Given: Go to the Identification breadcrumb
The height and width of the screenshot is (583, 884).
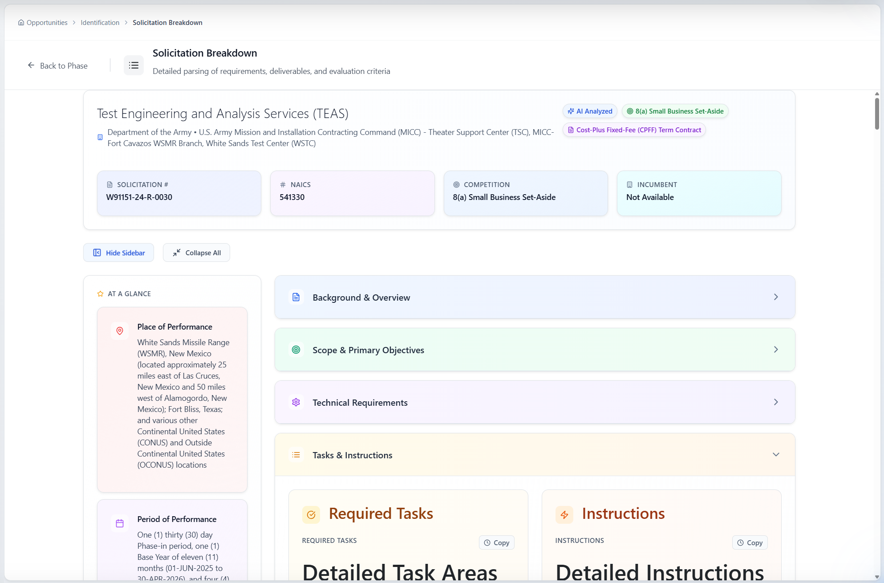Looking at the screenshot, I should (100, 23).
